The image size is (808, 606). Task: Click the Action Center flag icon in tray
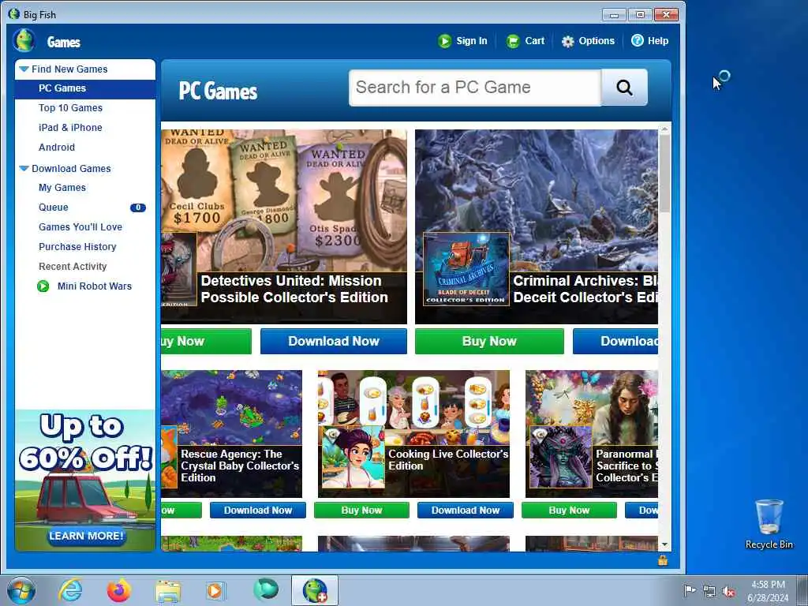pos(690,590)
